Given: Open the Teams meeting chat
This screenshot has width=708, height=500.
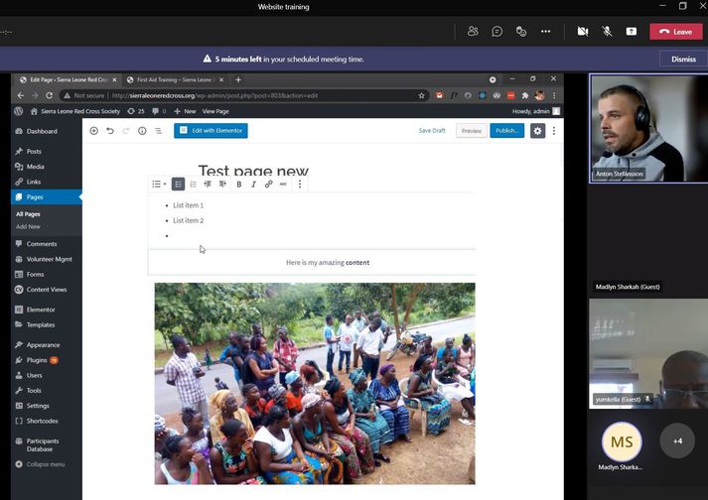Looking at the screenshot, I should tap(497, 31).
